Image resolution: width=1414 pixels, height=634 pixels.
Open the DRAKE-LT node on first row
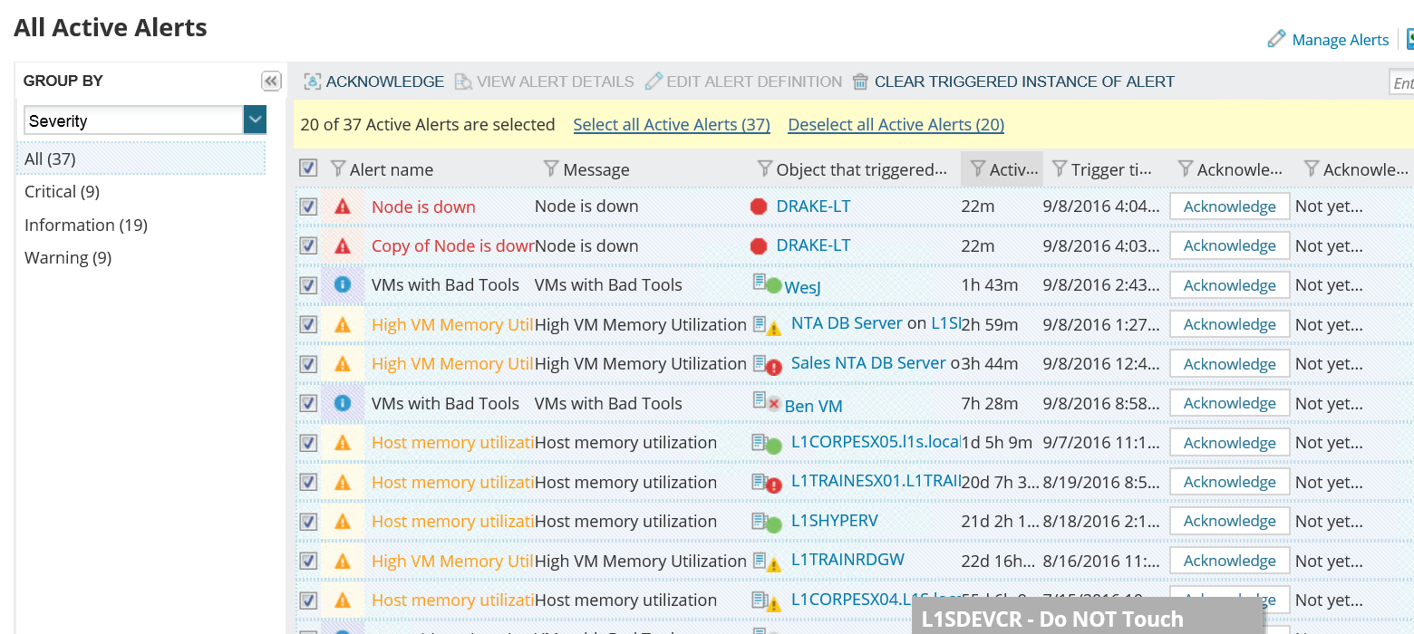pyautogui.click(x=813, y=206)
